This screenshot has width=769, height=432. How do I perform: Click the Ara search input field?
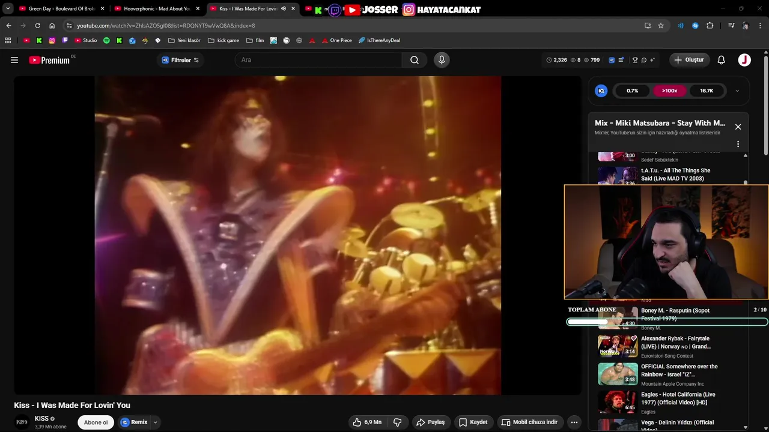coord(318,60)
